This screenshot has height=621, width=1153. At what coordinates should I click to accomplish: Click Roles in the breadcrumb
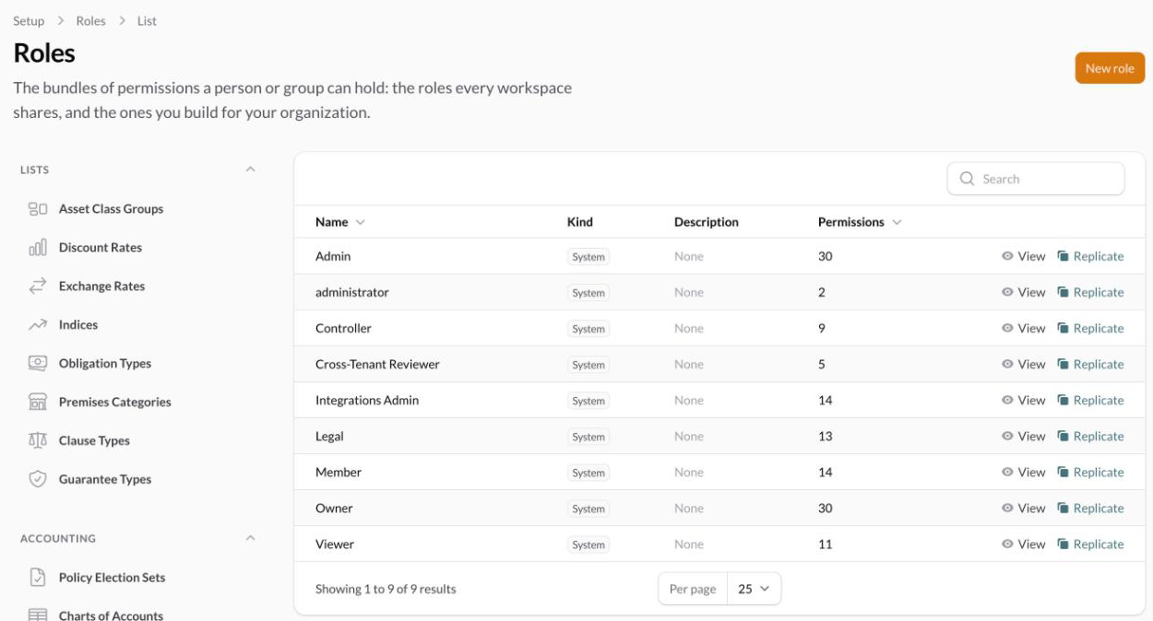click(x=91, y=21)
